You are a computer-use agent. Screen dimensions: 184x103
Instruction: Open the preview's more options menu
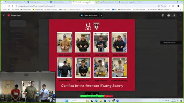(180, 15)
